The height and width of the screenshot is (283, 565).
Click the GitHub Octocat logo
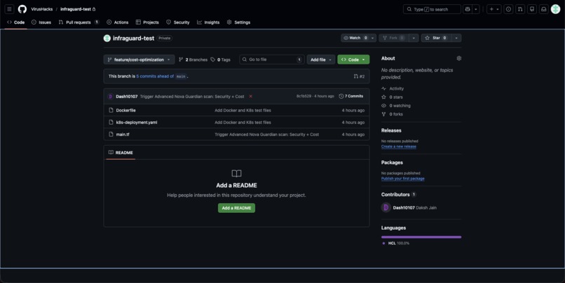tap(22, 9)
